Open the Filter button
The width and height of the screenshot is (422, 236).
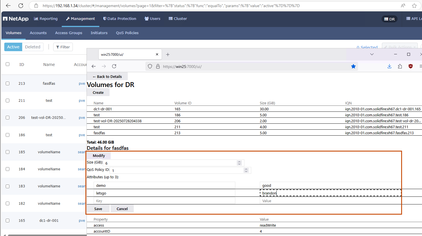(63, 47)
